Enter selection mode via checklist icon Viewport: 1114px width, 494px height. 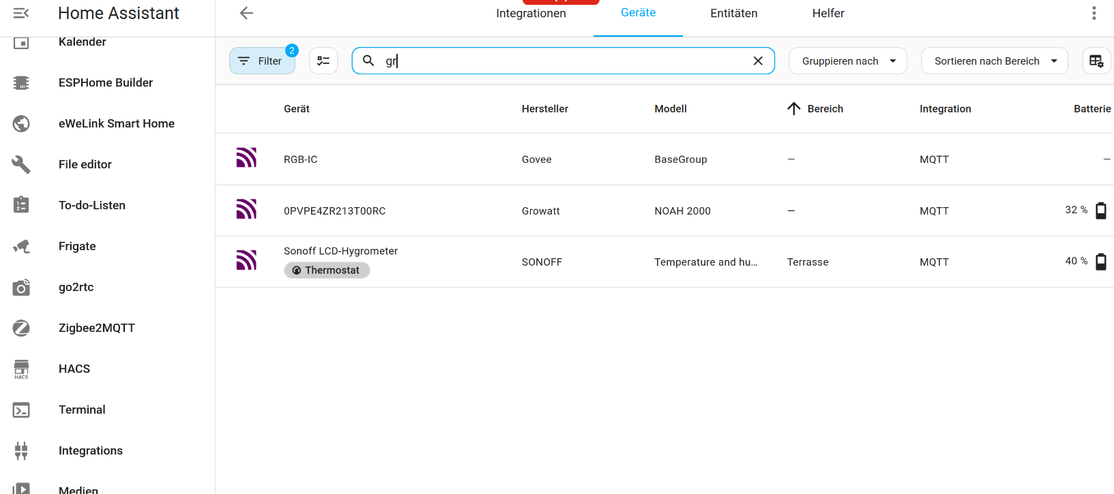pos(323,61)
